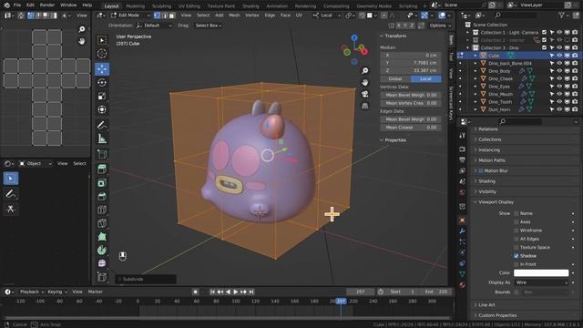Click the Local transform button
Image resolution: width=583 pixels, height=328 pixels.
click(x=425, y=79)
